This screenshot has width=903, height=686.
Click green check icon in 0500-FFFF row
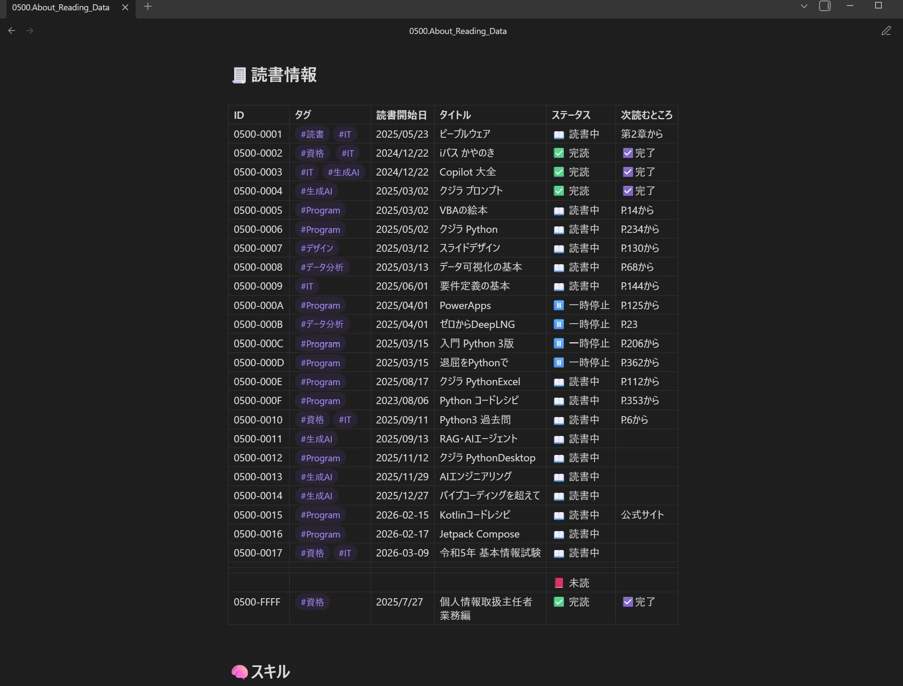coord(559,602)
